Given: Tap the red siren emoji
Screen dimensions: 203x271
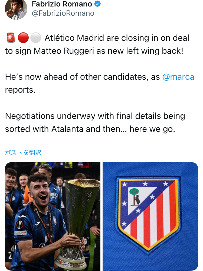Looking at the screenshot, I should [x=11, y=38].
